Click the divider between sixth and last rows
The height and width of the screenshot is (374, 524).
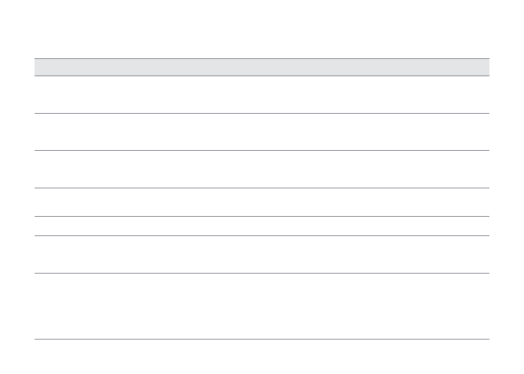261,274
